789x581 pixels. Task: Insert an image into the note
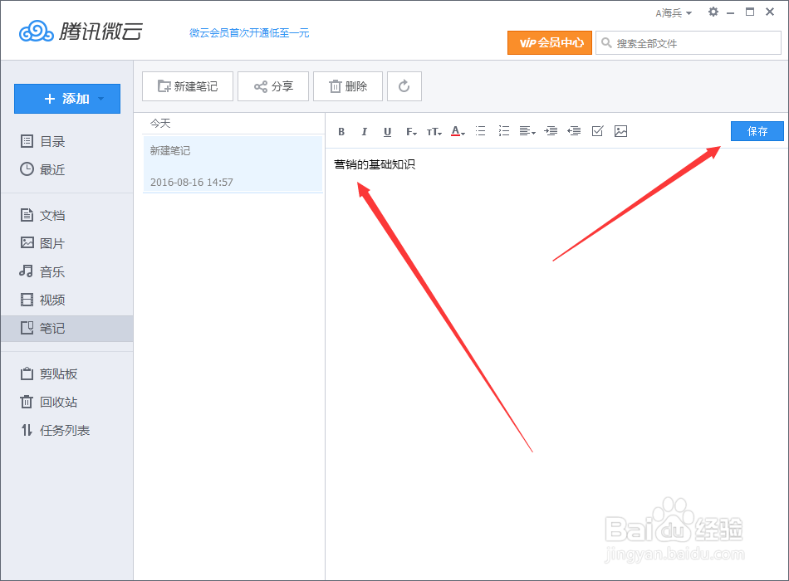point(621,130)
